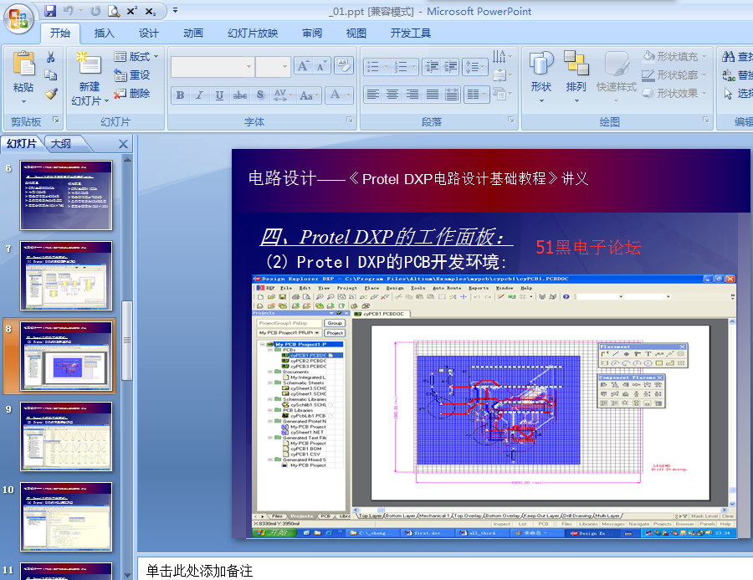Open 形状轮廓 shape outline colors
This screenshot has height=580, width=753.
(x=674, y=75)
